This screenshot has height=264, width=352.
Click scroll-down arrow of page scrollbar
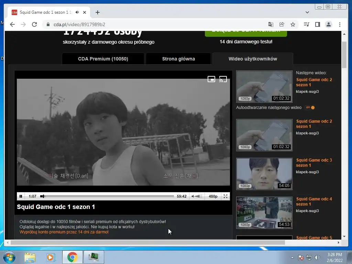click(x=344, y=236)
